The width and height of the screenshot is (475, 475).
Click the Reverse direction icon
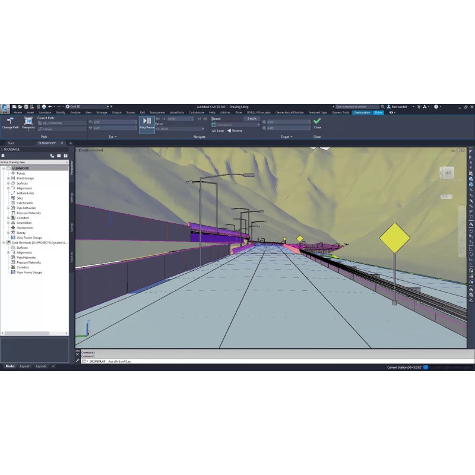tap(230, 131)
